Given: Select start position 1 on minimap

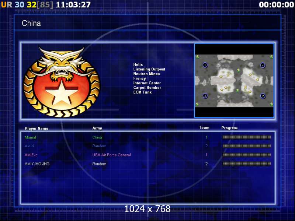Looking at the screenshot, I should pos(205,65).
